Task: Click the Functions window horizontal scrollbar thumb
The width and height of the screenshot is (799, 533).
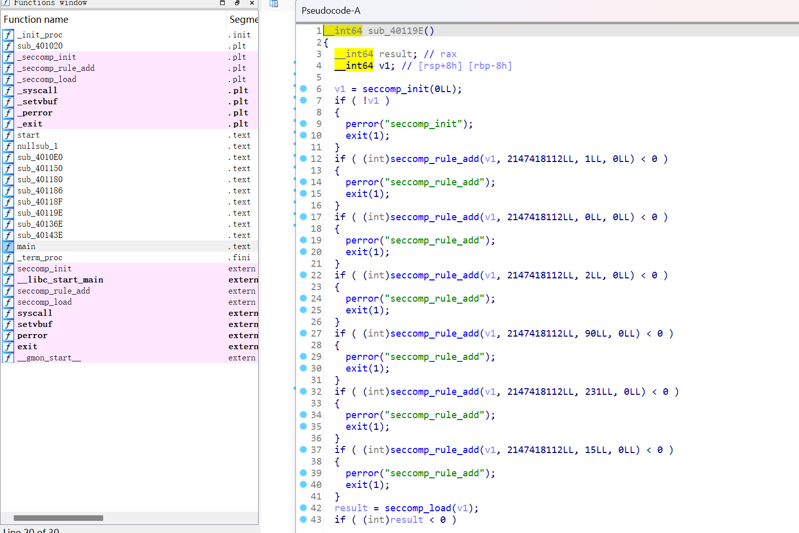Action: (58, 518)
